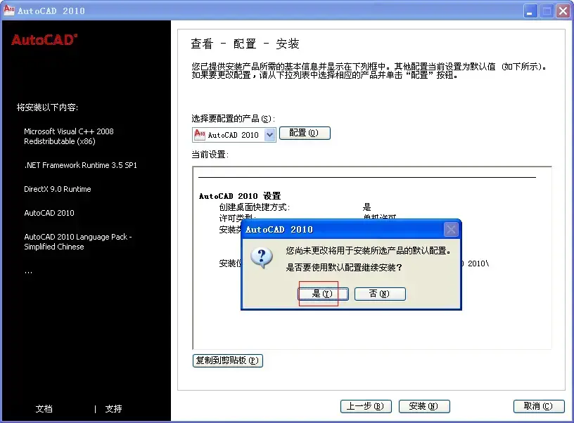Click DirectX 9.0 Runtime list entry
The image size is (574, 423).
[x=58, y=189]
